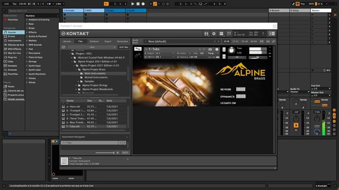Click the Link button in Live
Screen dimensions: 339x190
6,4
